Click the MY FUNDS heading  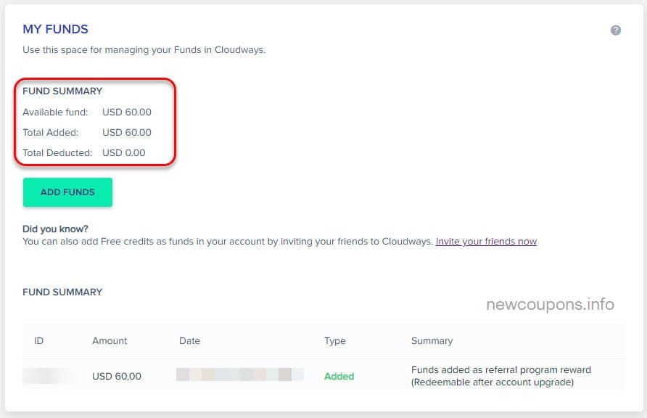point(55,30)
